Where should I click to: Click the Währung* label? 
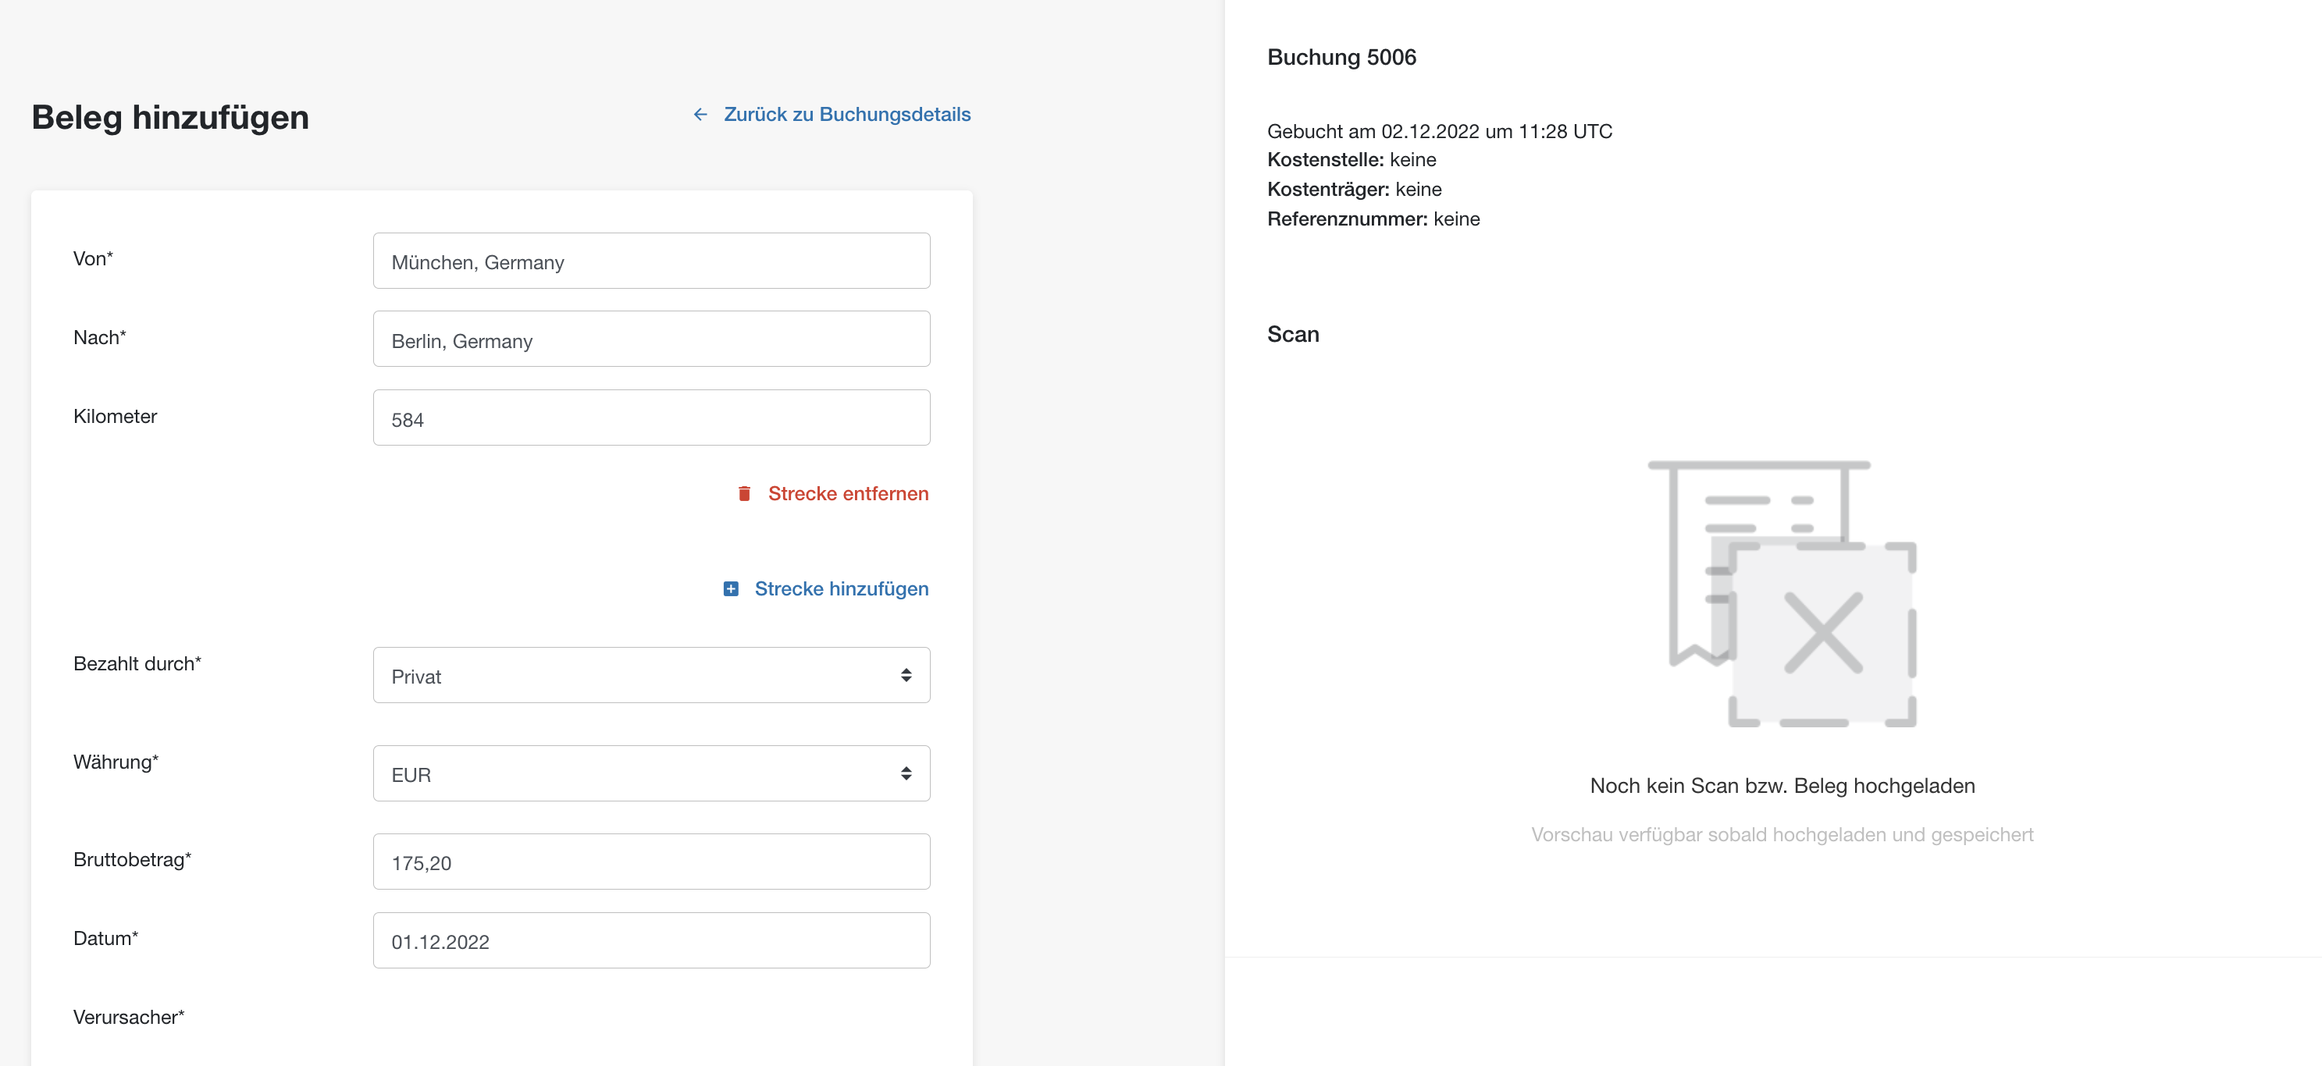pyautogui.click(x=116, y=762)
